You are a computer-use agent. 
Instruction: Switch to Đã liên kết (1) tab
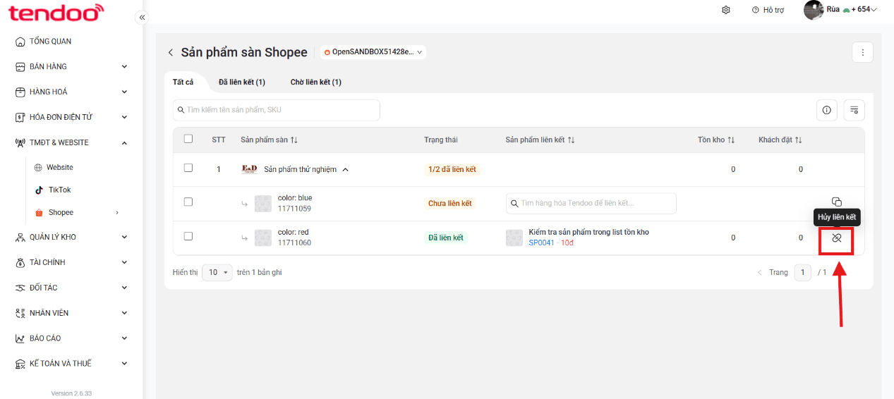pos(242,82)
